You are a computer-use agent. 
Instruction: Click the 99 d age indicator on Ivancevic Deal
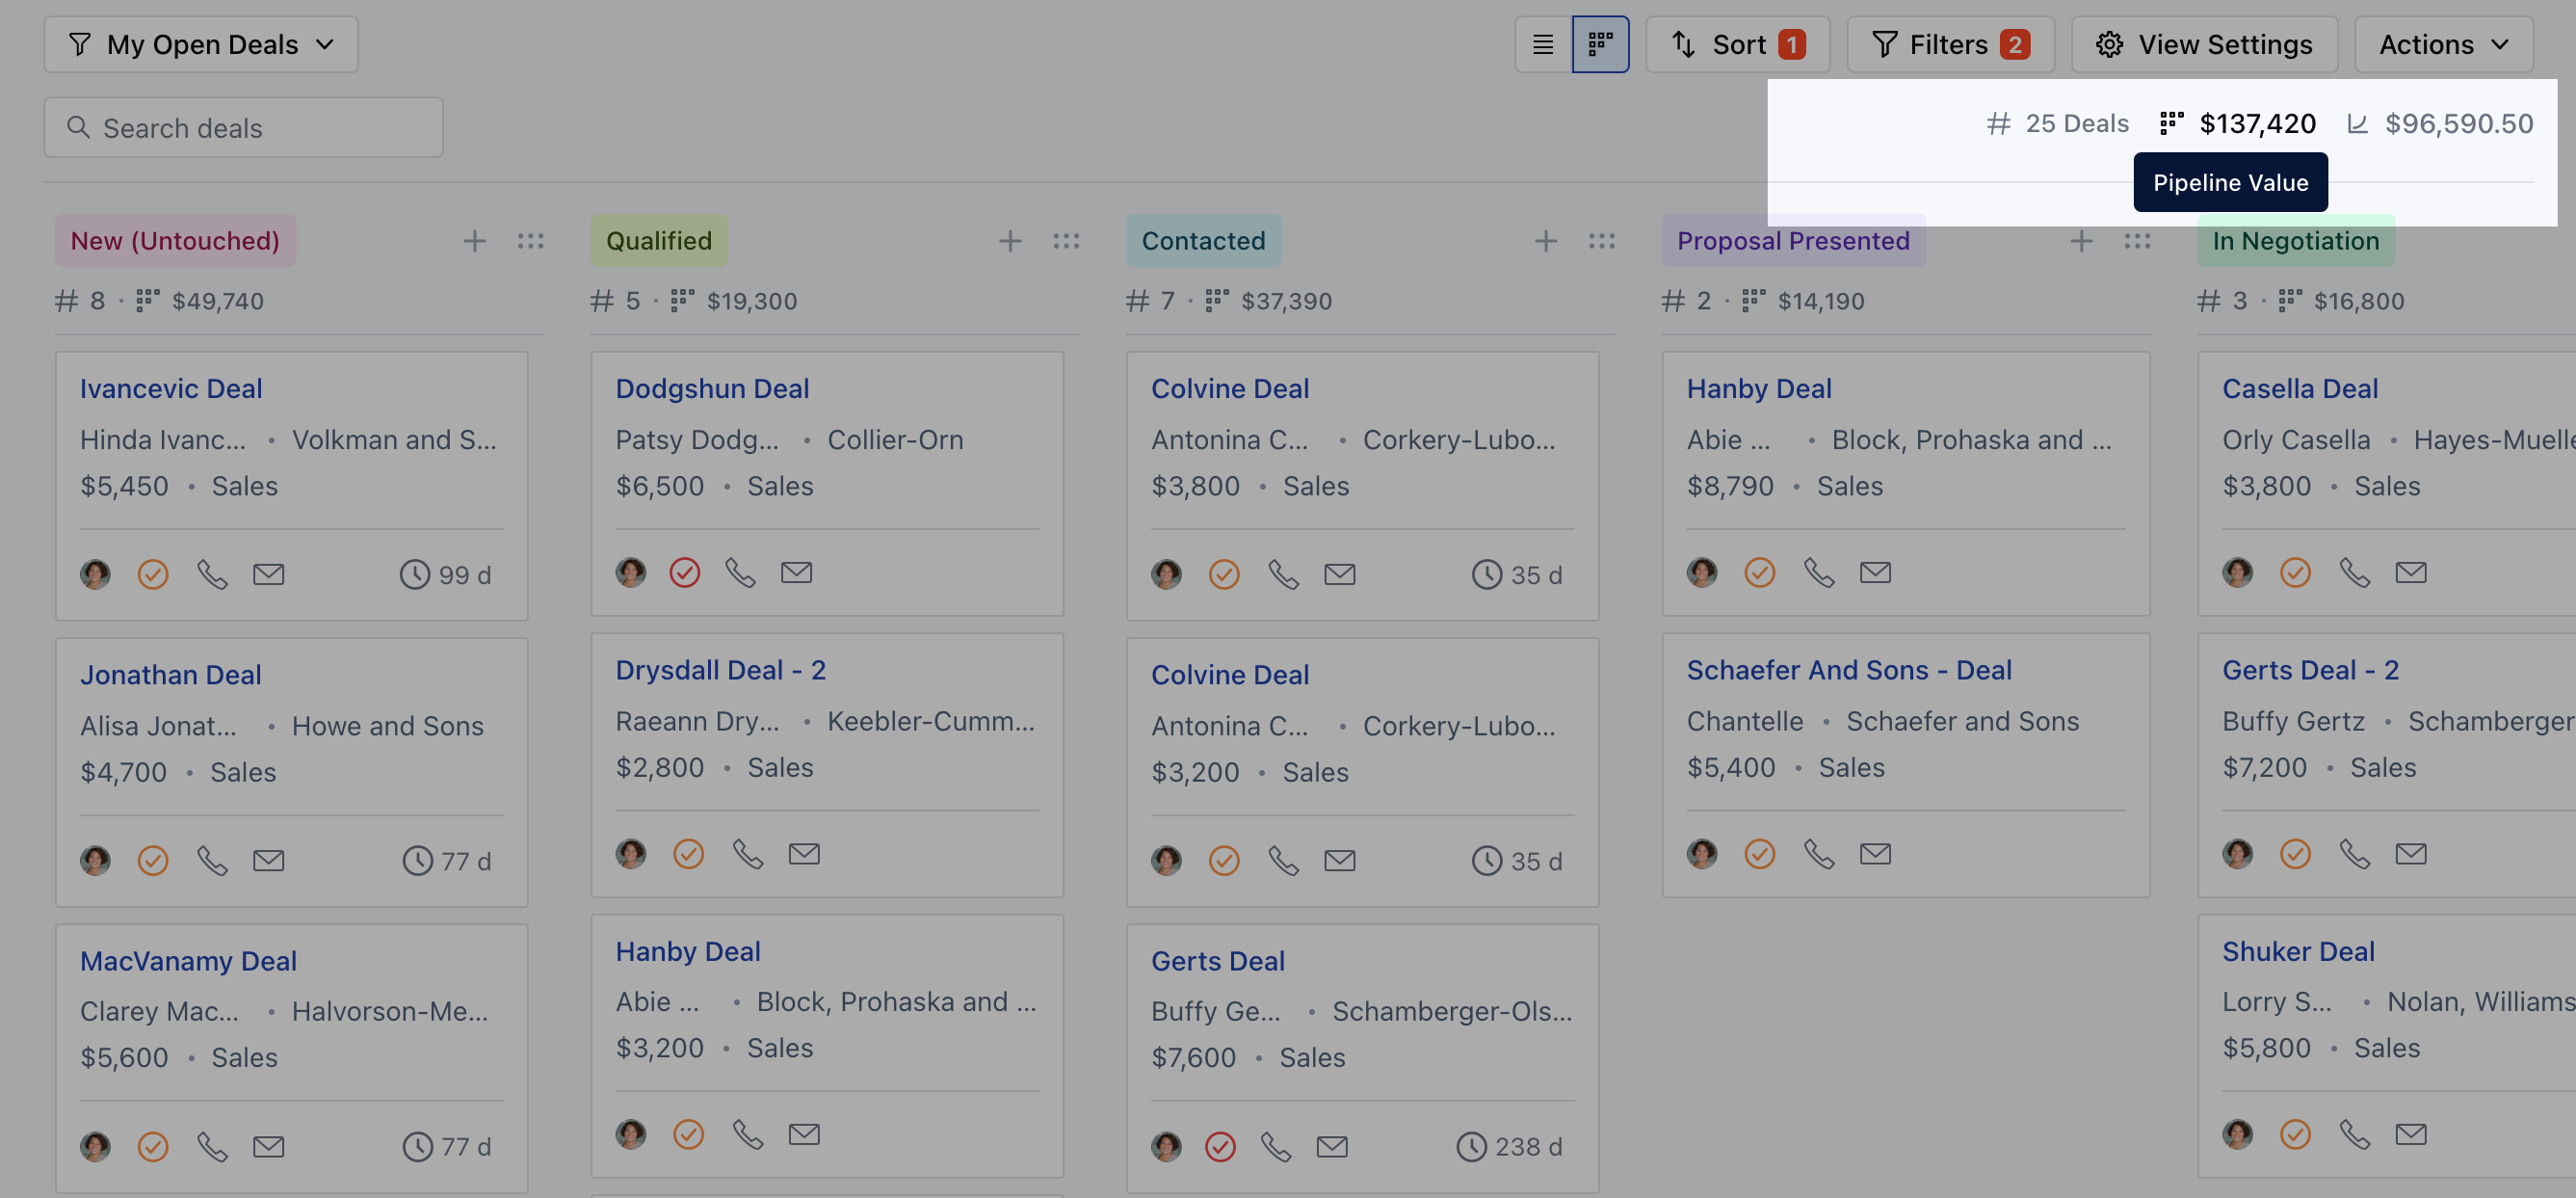(446, 574)
